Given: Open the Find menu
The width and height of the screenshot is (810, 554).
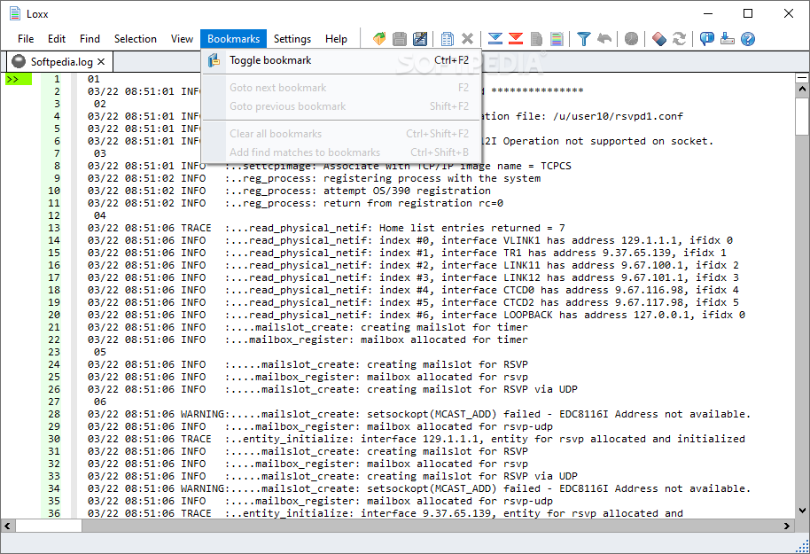Looking at the screenshot, I should tap(90, 39).
